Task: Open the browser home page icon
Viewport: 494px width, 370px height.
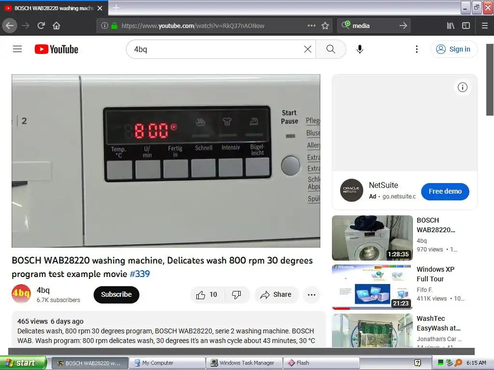Action: pyautogui.click(x=56, y=26)
